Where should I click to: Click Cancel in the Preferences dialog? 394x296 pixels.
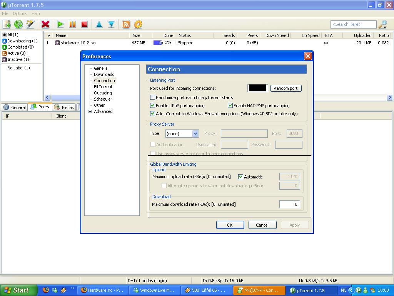[x=262, y=225]
